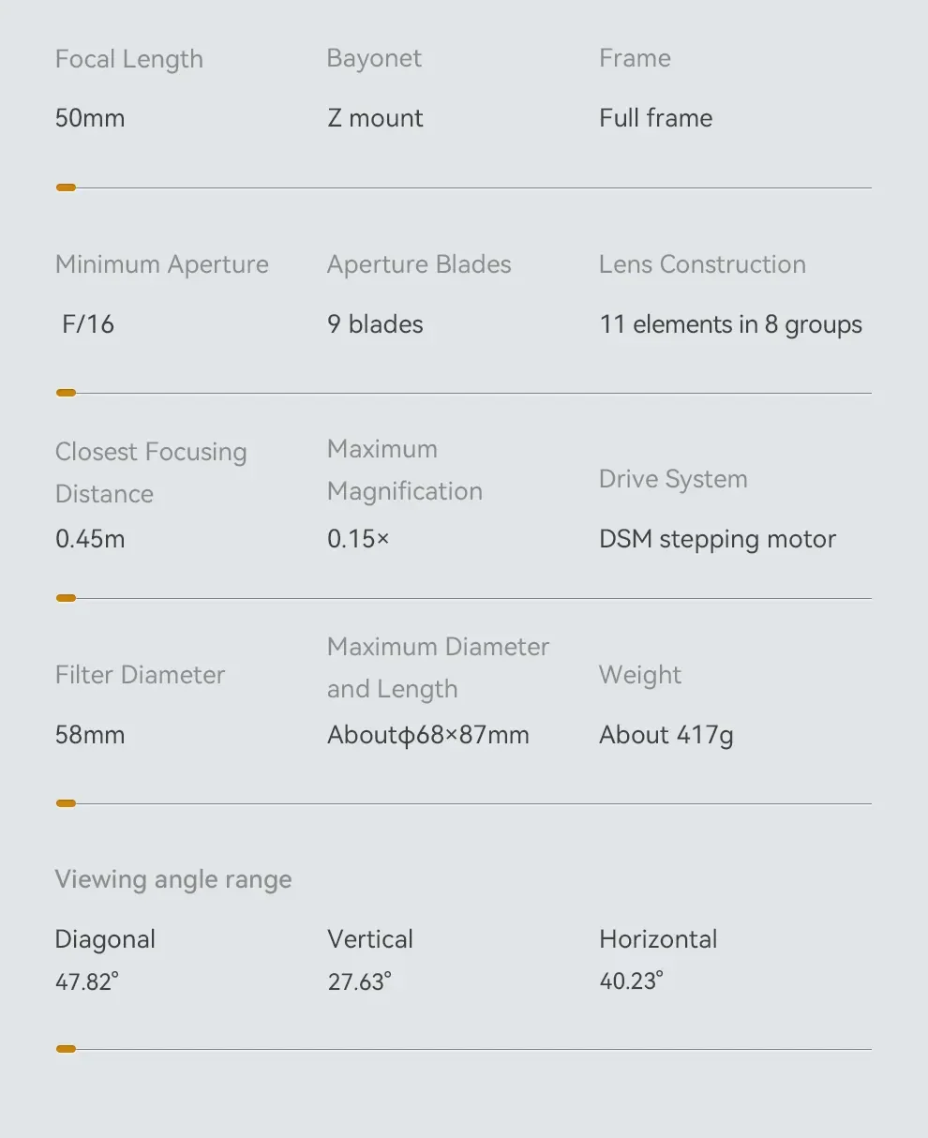The width and height of the screenshot is (928, 1138).
Task: Click the 9 blades value
Action: click(x=375, y=324)
